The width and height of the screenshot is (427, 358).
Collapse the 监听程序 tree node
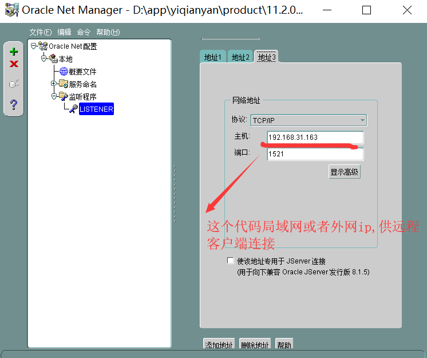(x=54, y=96)
